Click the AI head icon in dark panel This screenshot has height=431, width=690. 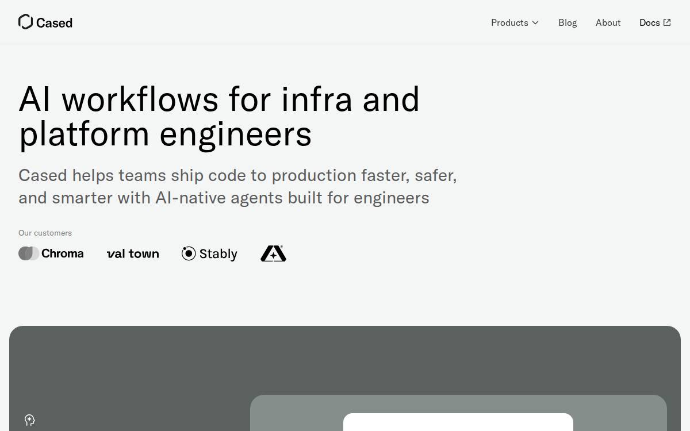(x=30, y=420)
